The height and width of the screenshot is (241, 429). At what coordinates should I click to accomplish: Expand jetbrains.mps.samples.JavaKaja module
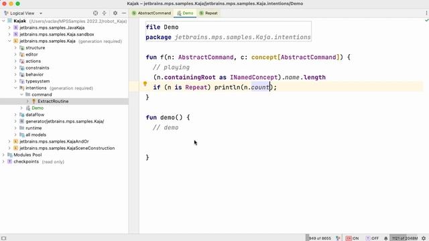coord(9,27)
